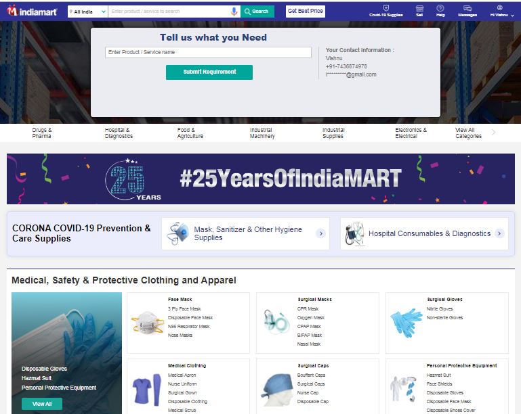Click the oxygen mask product image
This screenshot has width=521, height=414.
point(276,322)
